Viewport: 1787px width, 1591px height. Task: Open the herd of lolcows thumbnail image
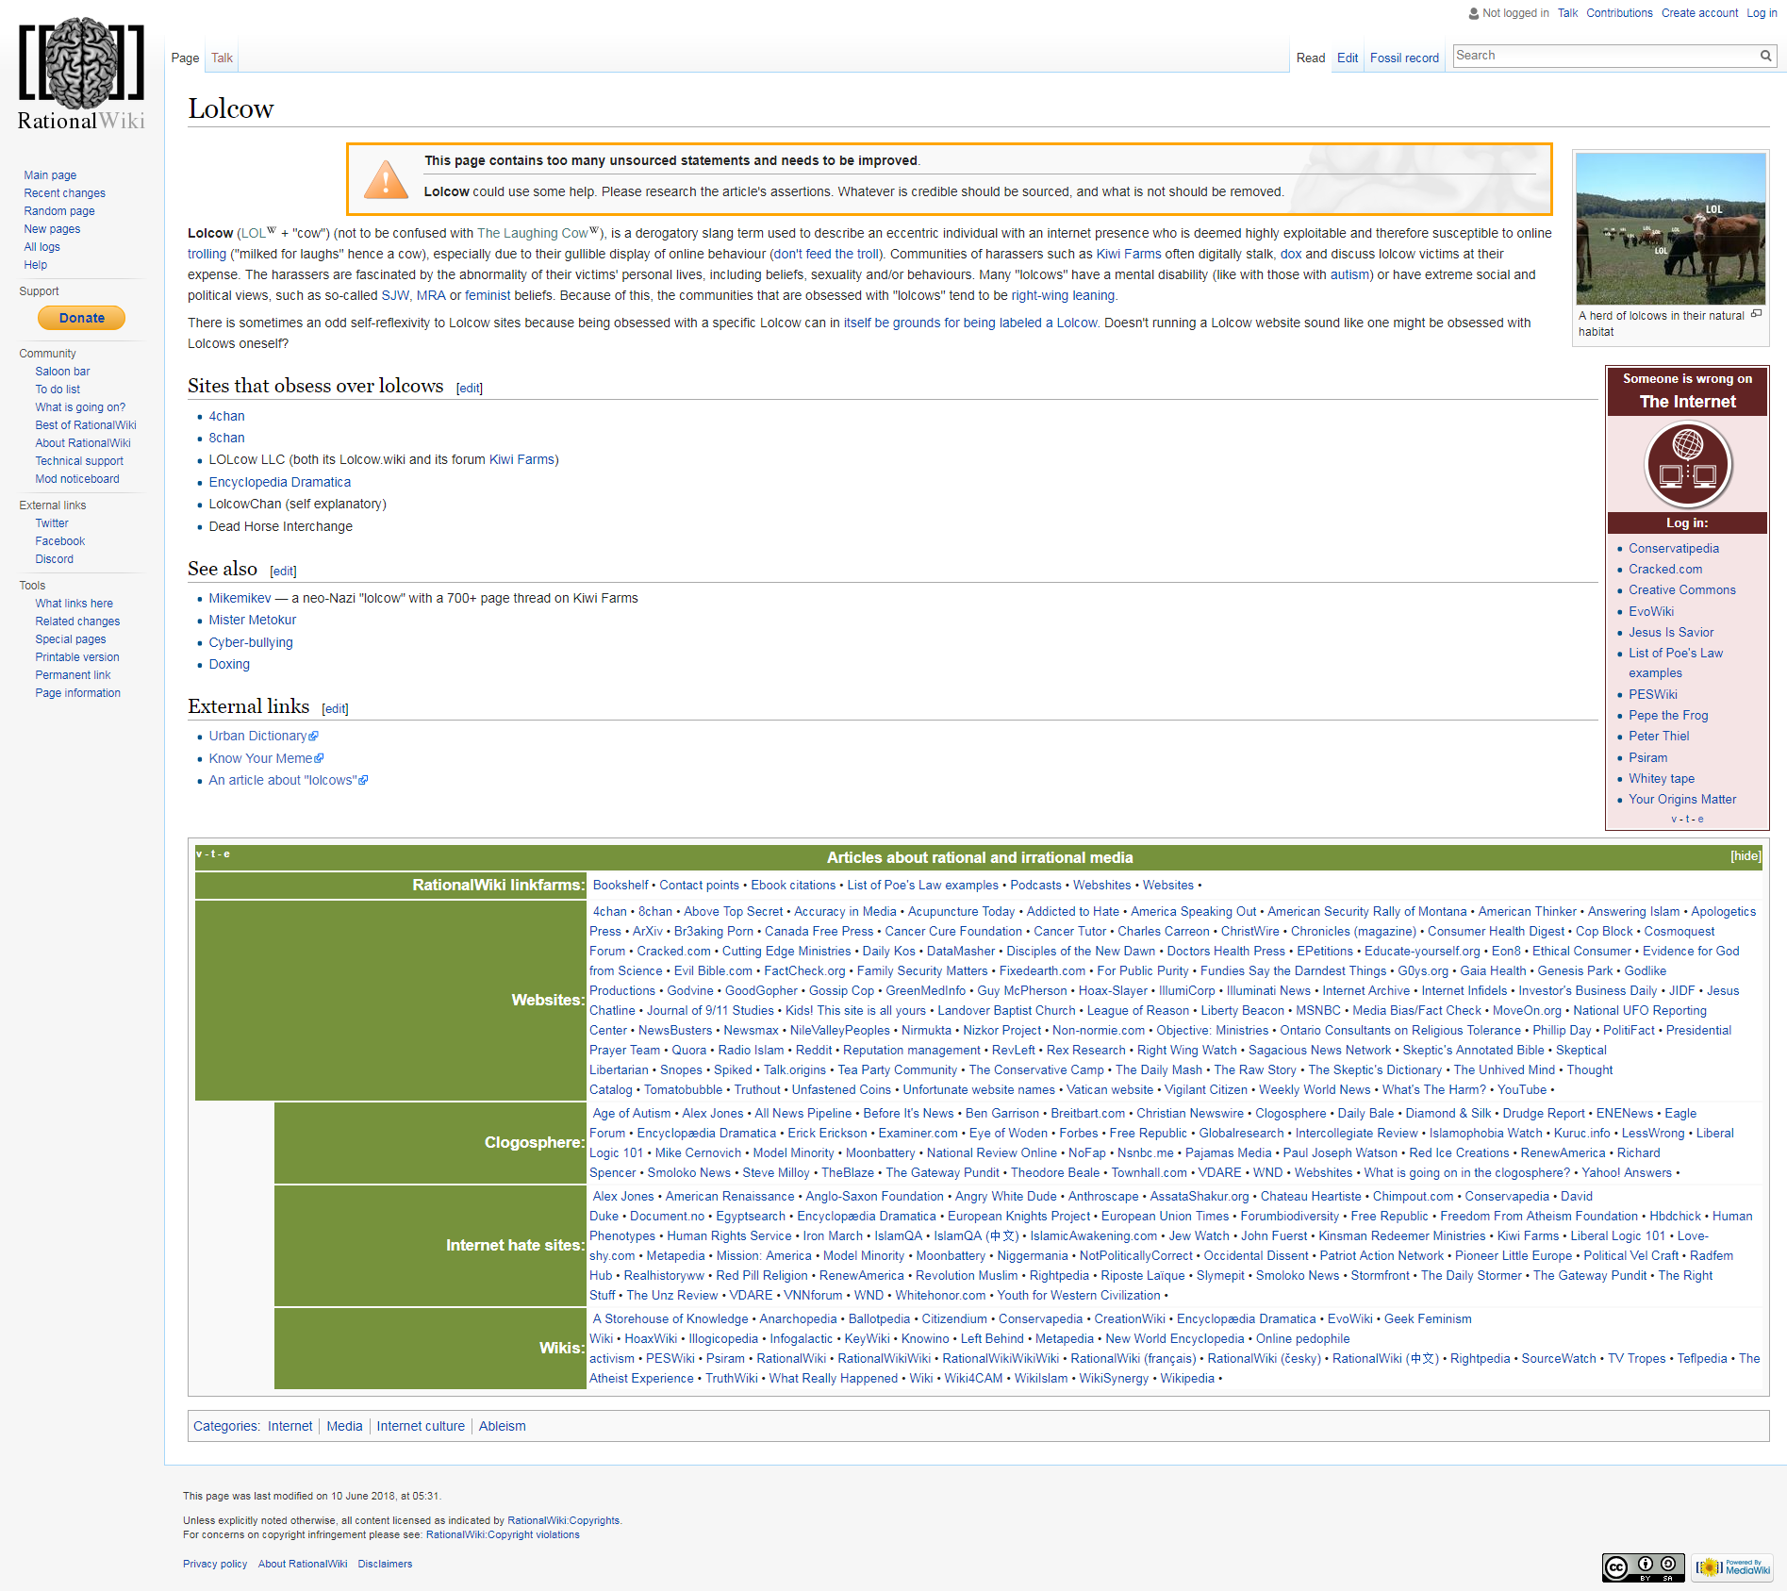point(1670,229)
